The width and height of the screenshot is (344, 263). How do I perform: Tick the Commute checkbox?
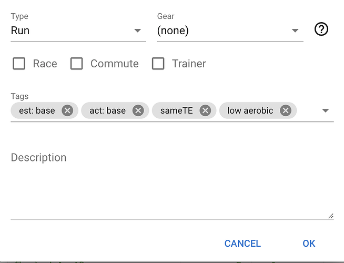click(77, 64)
